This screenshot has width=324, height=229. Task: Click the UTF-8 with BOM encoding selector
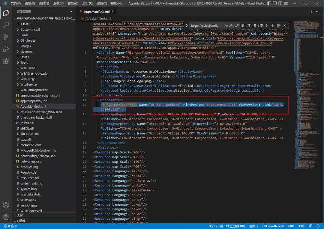(273, 226)
